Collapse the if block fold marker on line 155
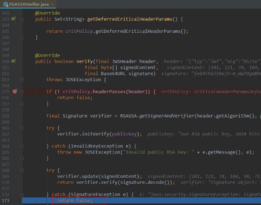261x205 pixels. point(22,92)
